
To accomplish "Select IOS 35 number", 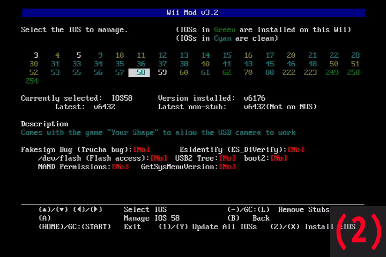I will tap(120, 64).
